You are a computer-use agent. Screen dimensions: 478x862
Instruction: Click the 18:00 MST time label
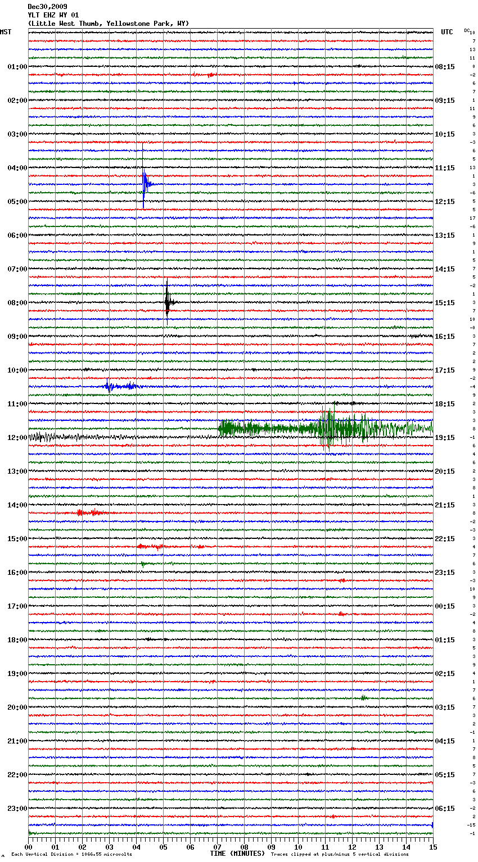(x=17, y=640)
